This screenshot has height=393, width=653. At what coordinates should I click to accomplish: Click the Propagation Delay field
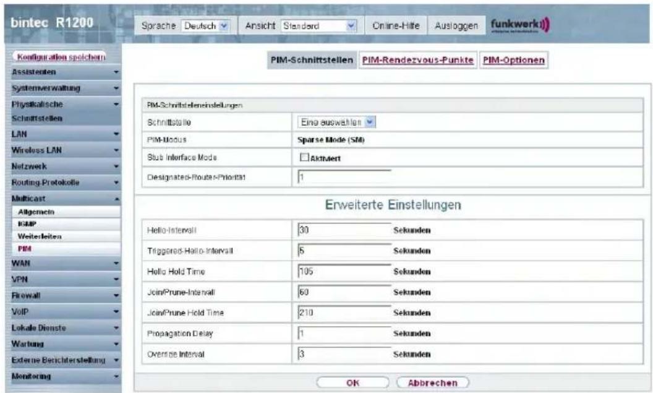(x=344, y=334)
